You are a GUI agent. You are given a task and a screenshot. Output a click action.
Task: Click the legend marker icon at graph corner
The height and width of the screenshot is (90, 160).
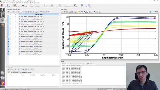(x=154, y=18)
